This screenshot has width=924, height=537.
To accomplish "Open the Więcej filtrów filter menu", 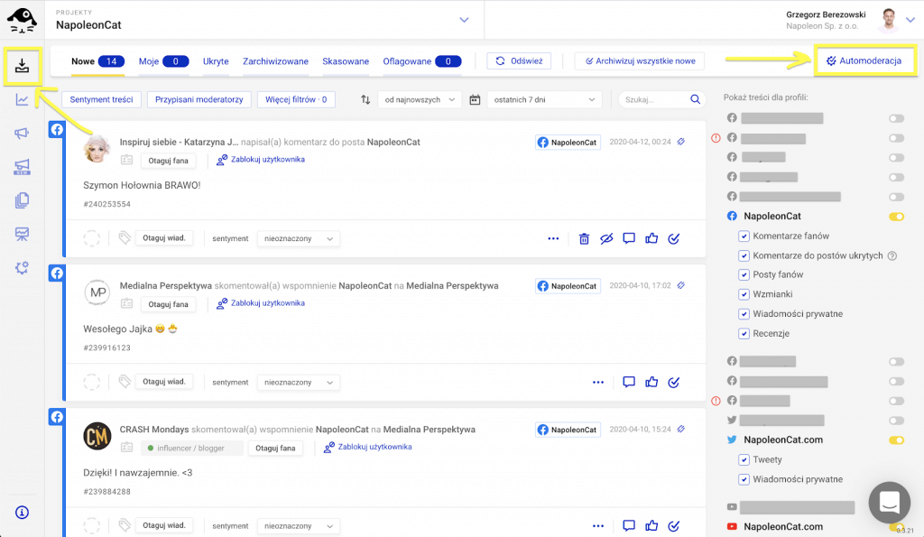I will pyautogui.click(x=296, y=99).
